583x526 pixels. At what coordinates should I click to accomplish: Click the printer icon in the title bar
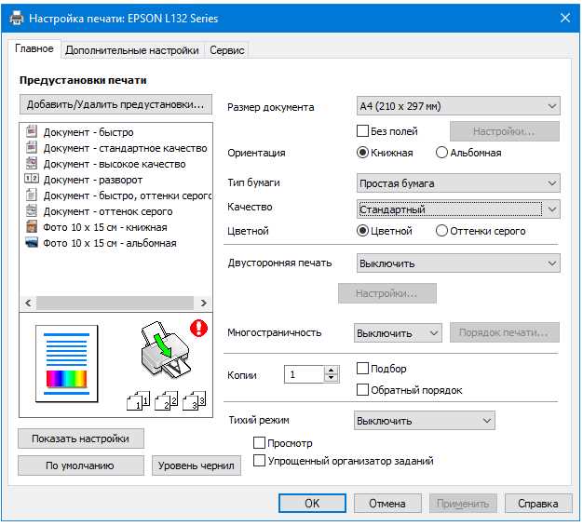point(17,18)
